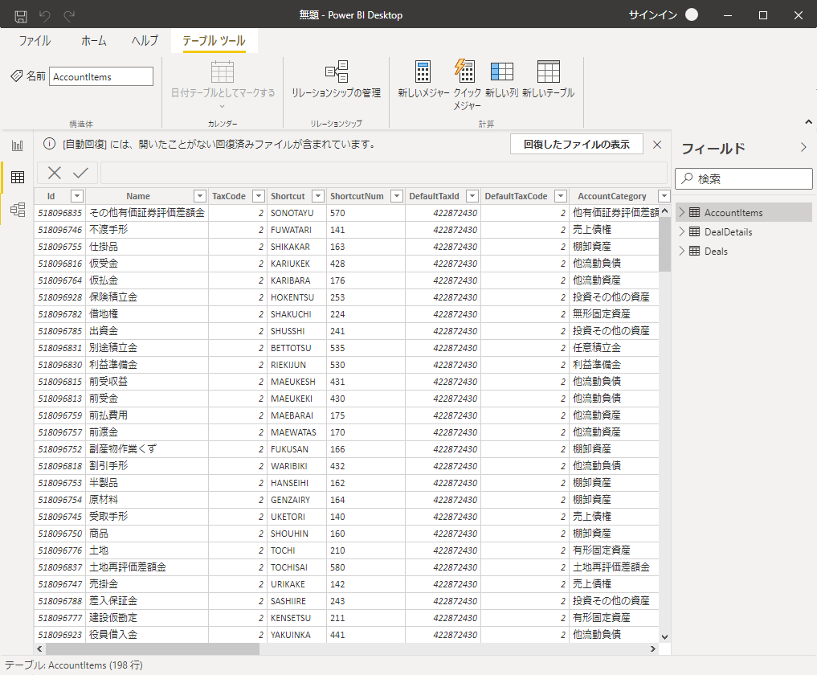Viewport: 817px width, 675px height.
Task: Select cell YAKUINKA in Shortcut column
Action: 296,634
